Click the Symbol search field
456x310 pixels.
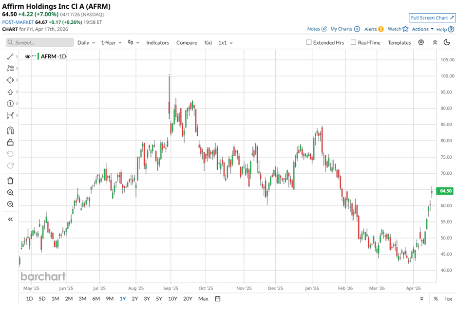tap(40, 42)
